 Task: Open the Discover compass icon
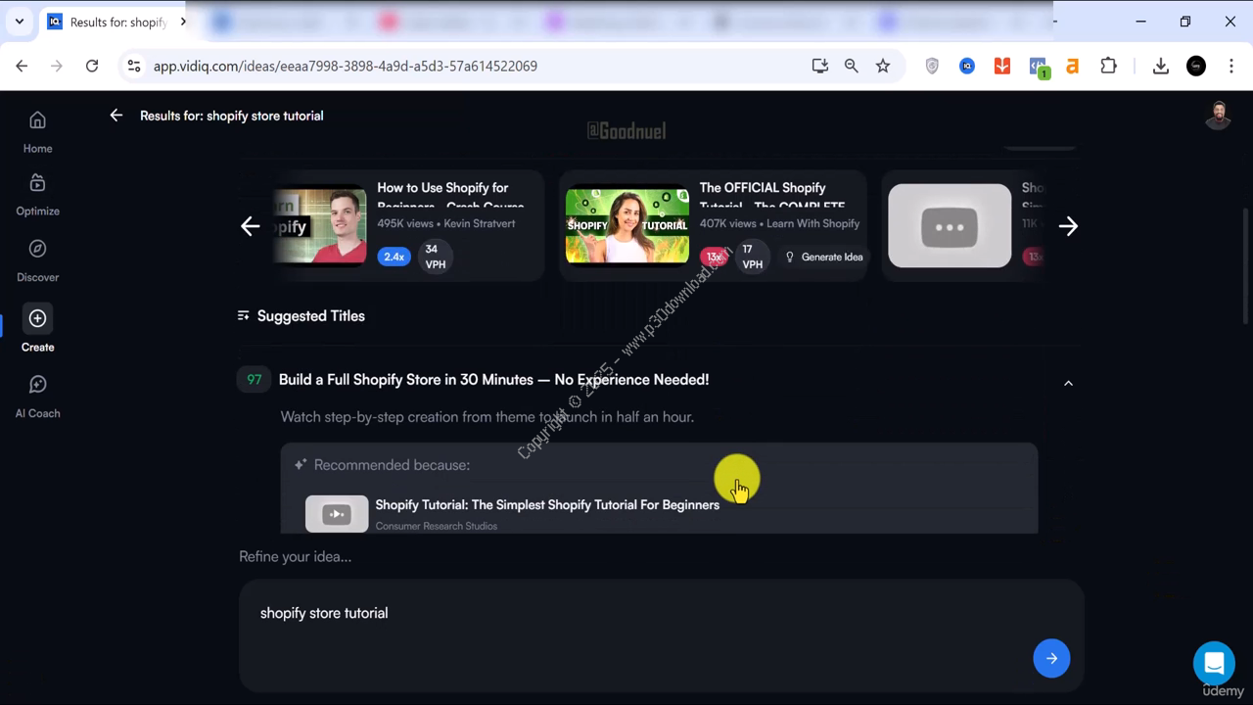coord(37,250)
